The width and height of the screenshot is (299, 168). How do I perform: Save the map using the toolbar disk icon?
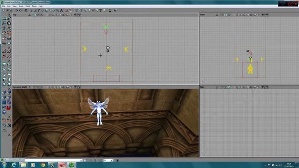tap(11, 10)
